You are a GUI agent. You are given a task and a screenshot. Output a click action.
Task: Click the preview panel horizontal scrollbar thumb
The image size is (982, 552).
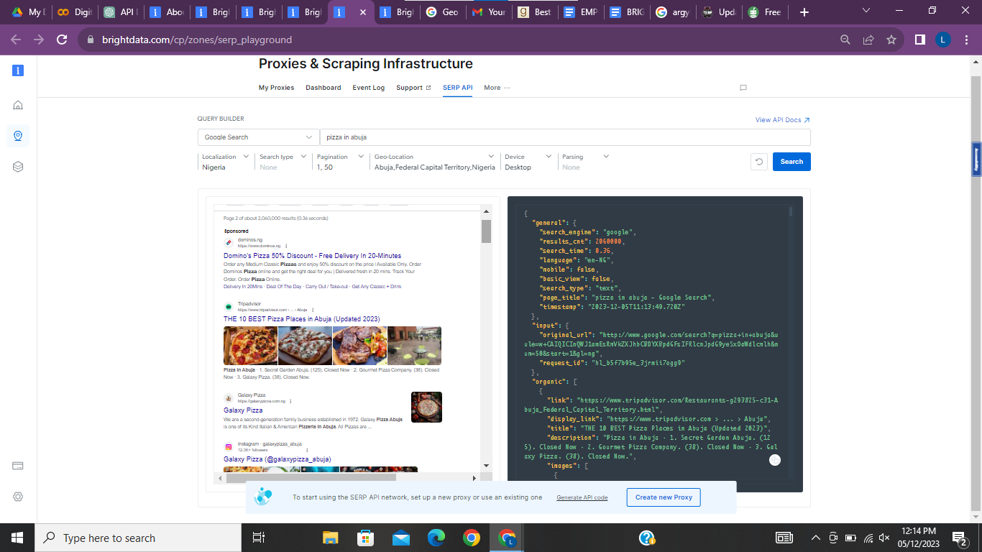click(311, 477)
